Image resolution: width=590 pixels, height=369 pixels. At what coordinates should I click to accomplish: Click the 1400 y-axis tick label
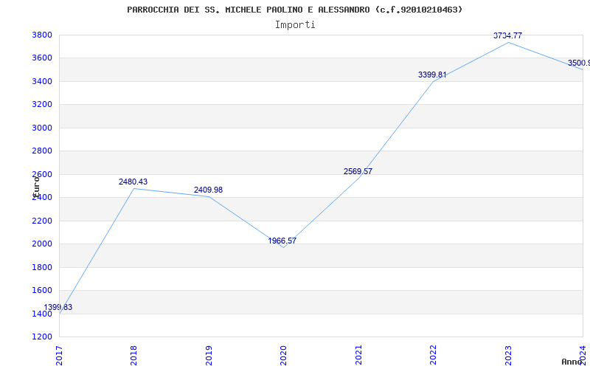click(42, 314)
